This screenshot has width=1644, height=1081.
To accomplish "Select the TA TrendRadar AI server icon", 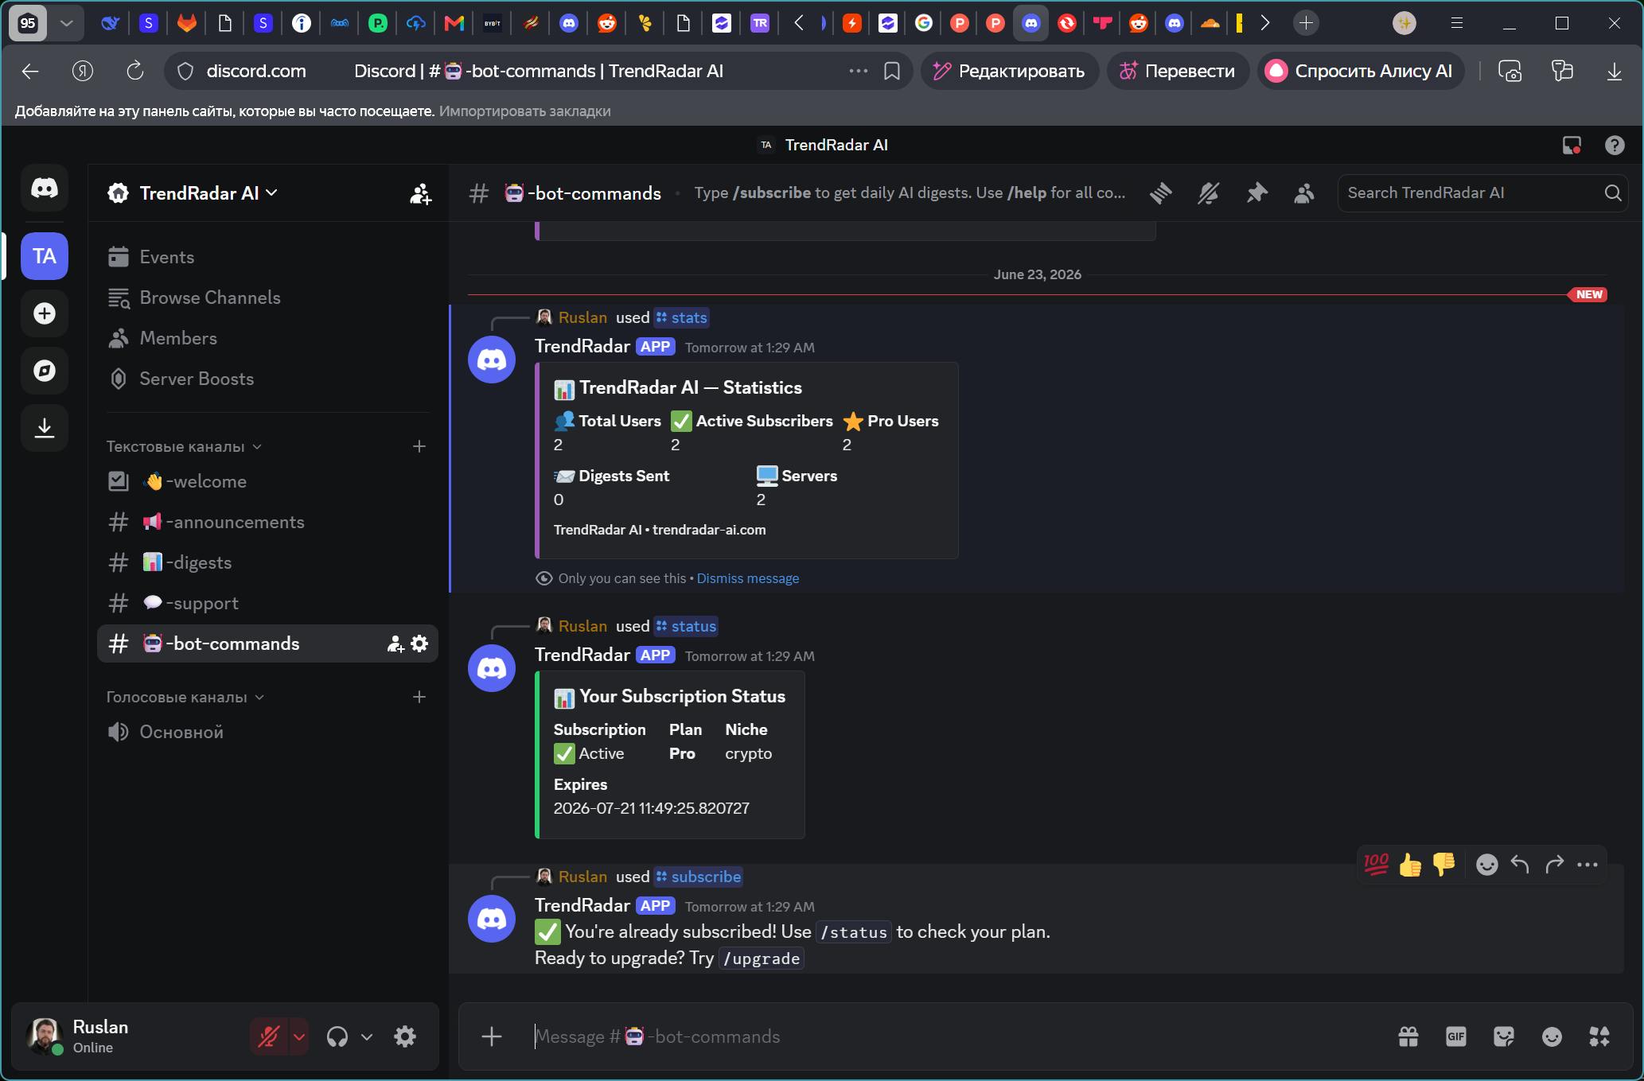I will pyautogui.click(x=45, y=256).
